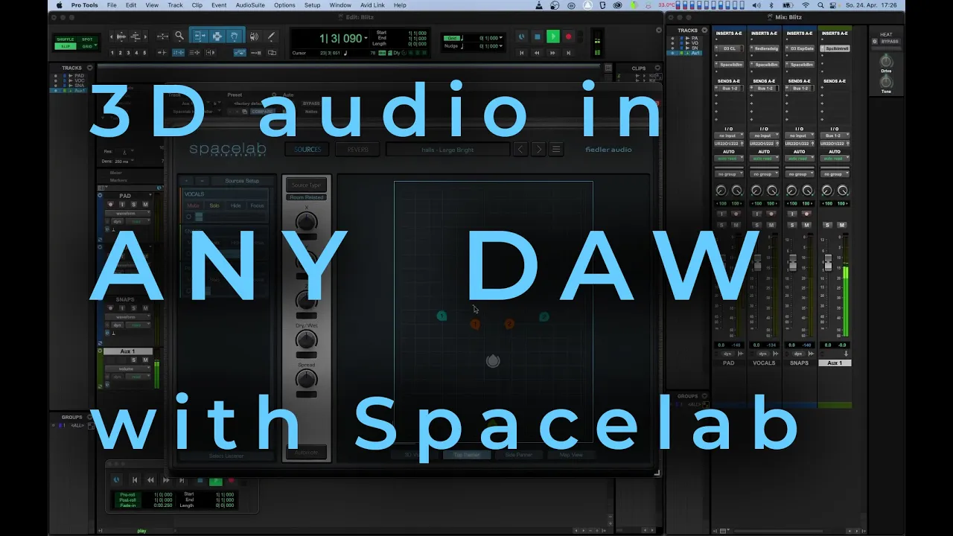This screenshot has width=953, height=536.
Task: Open the PAD channel input selector
Action: coord(729,135)
